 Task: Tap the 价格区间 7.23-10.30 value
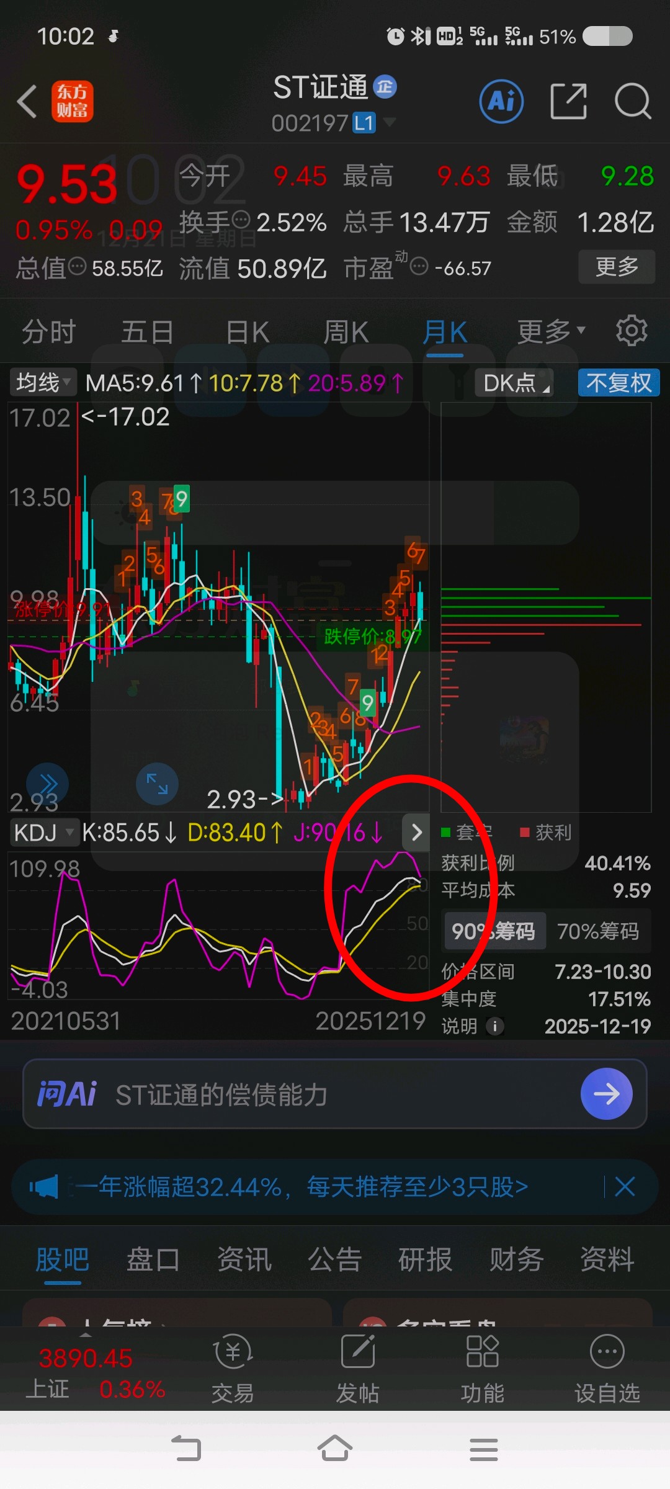coord(602,972)
